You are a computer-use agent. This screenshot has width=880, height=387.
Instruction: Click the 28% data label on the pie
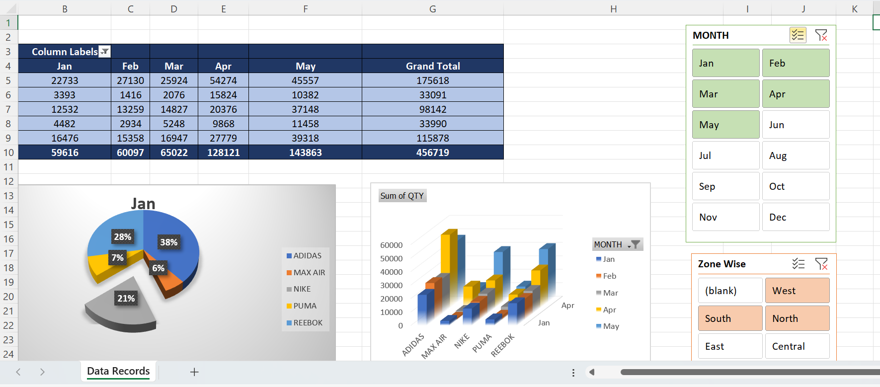click(x=122, y=237)
